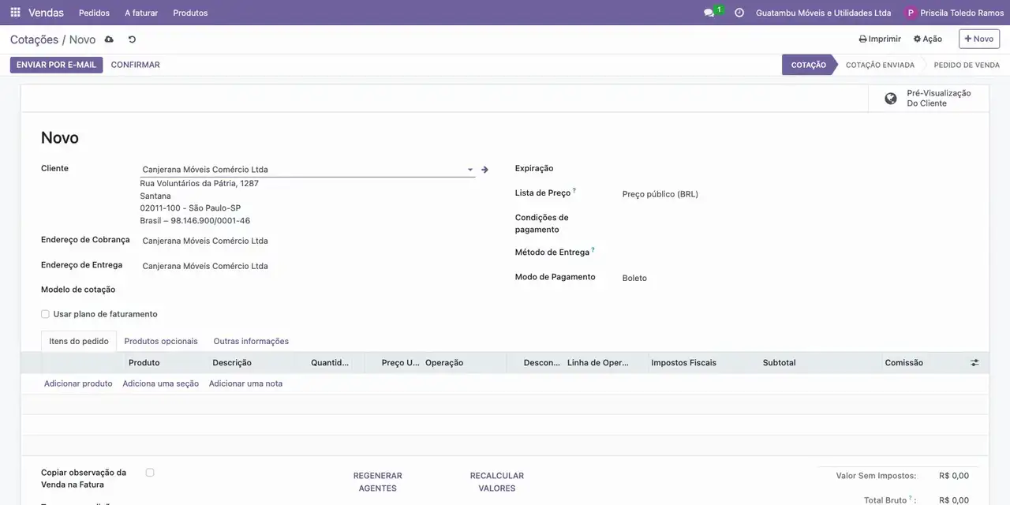Screen dimensions: 1010x505
Task: Open the Lista de Preço selector
Action: click(x=796, y=194)
